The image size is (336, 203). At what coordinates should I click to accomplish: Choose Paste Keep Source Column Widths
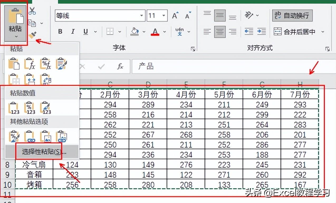[x=30, y=79]
